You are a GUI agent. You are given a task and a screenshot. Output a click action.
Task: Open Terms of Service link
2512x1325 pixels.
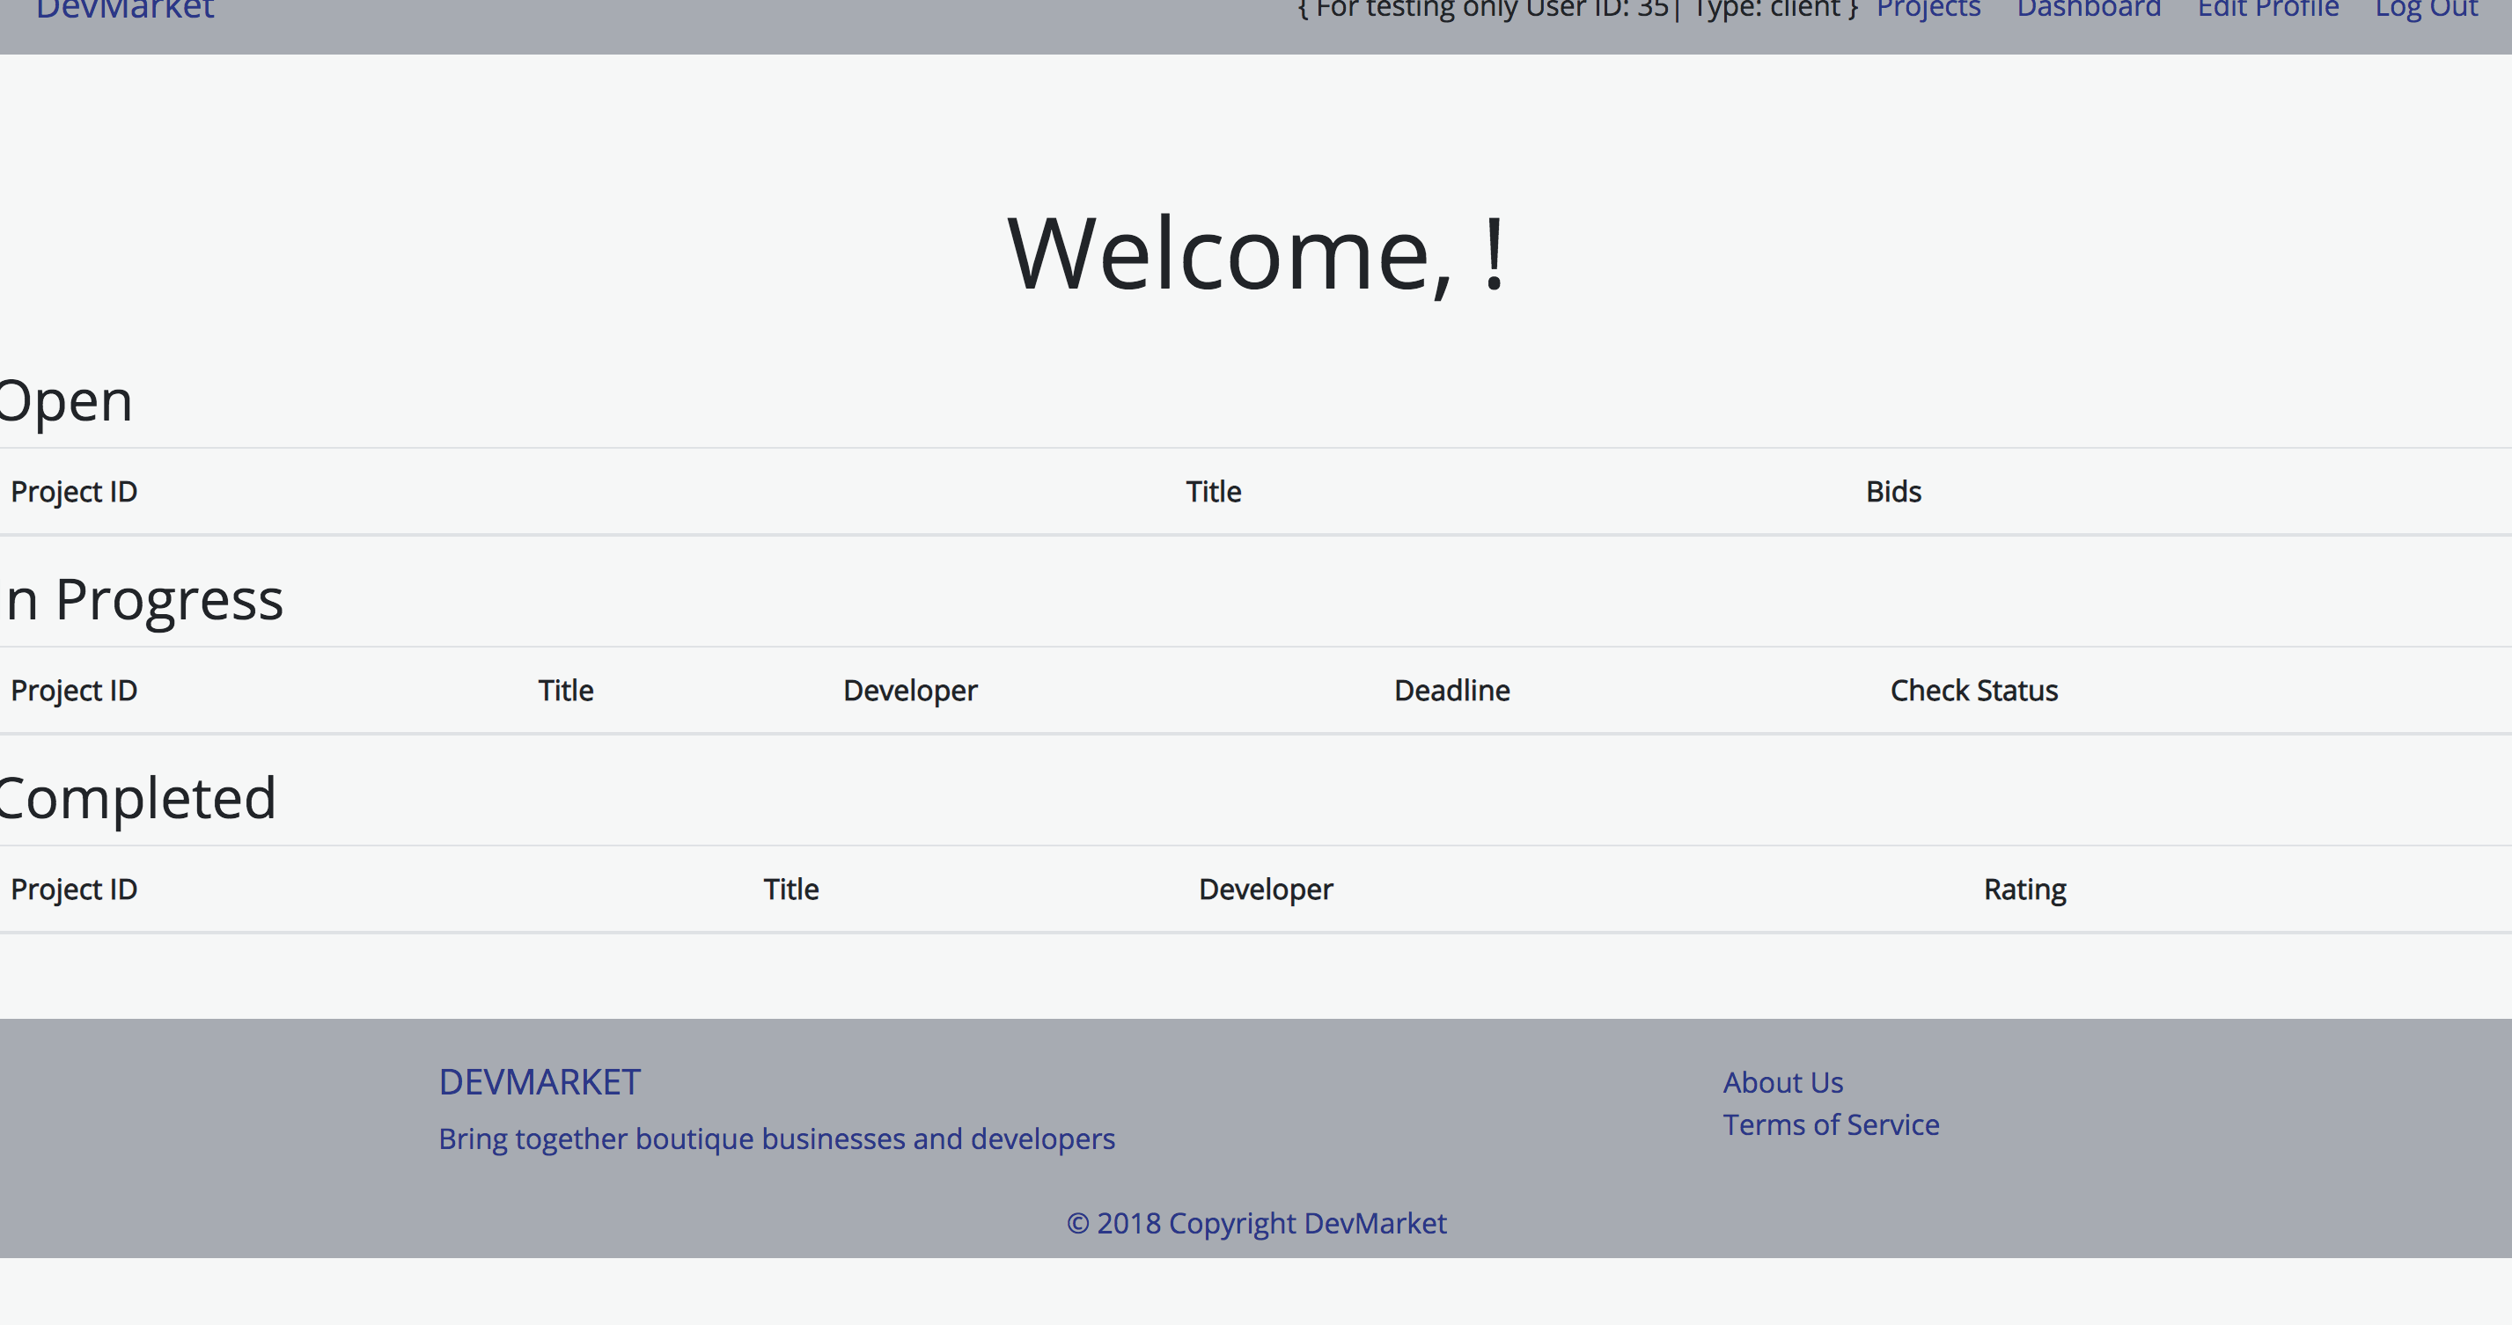1831,1124
